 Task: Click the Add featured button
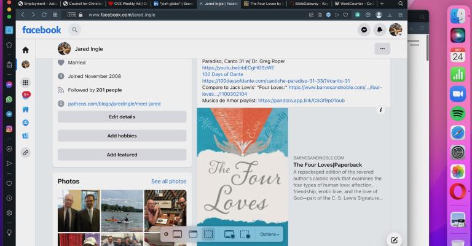point(122,155)
